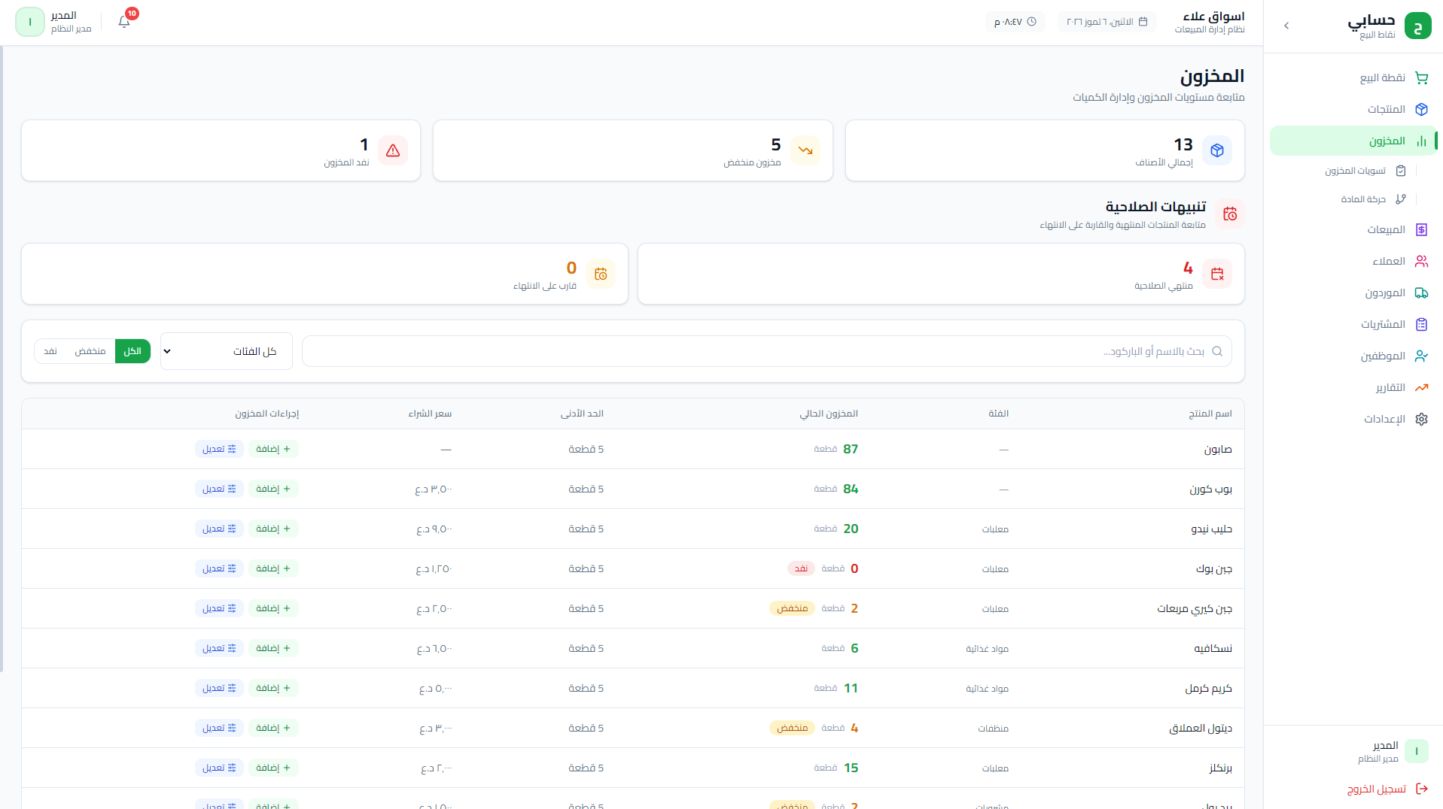Click the sidebar bottom user avatar

pyautogui.click(x=1417, y=751)
